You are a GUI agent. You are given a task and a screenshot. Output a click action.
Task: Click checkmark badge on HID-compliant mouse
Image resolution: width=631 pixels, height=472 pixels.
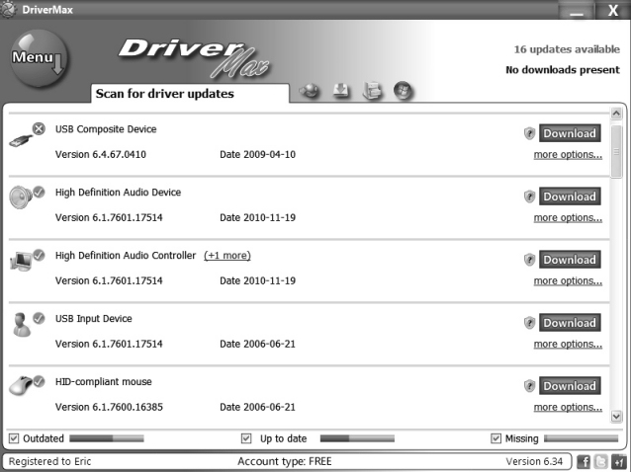(39, 381)
